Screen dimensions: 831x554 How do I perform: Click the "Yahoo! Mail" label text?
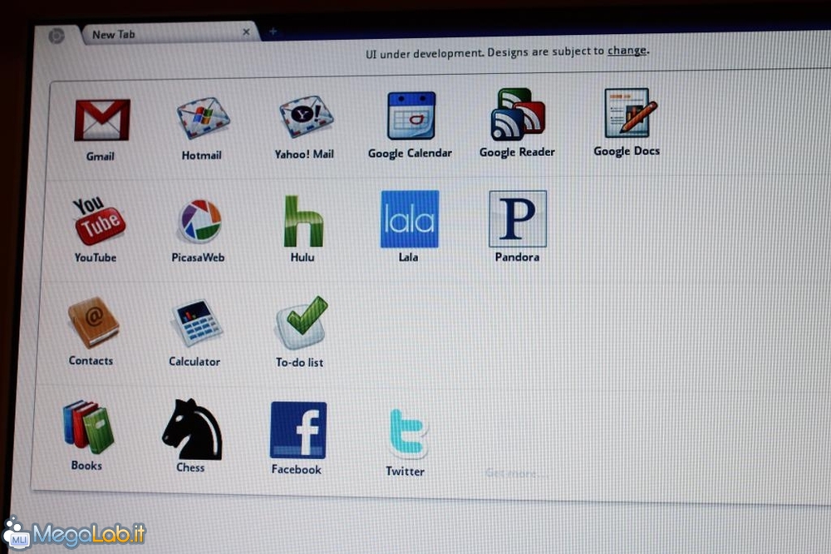pos(304,154)
